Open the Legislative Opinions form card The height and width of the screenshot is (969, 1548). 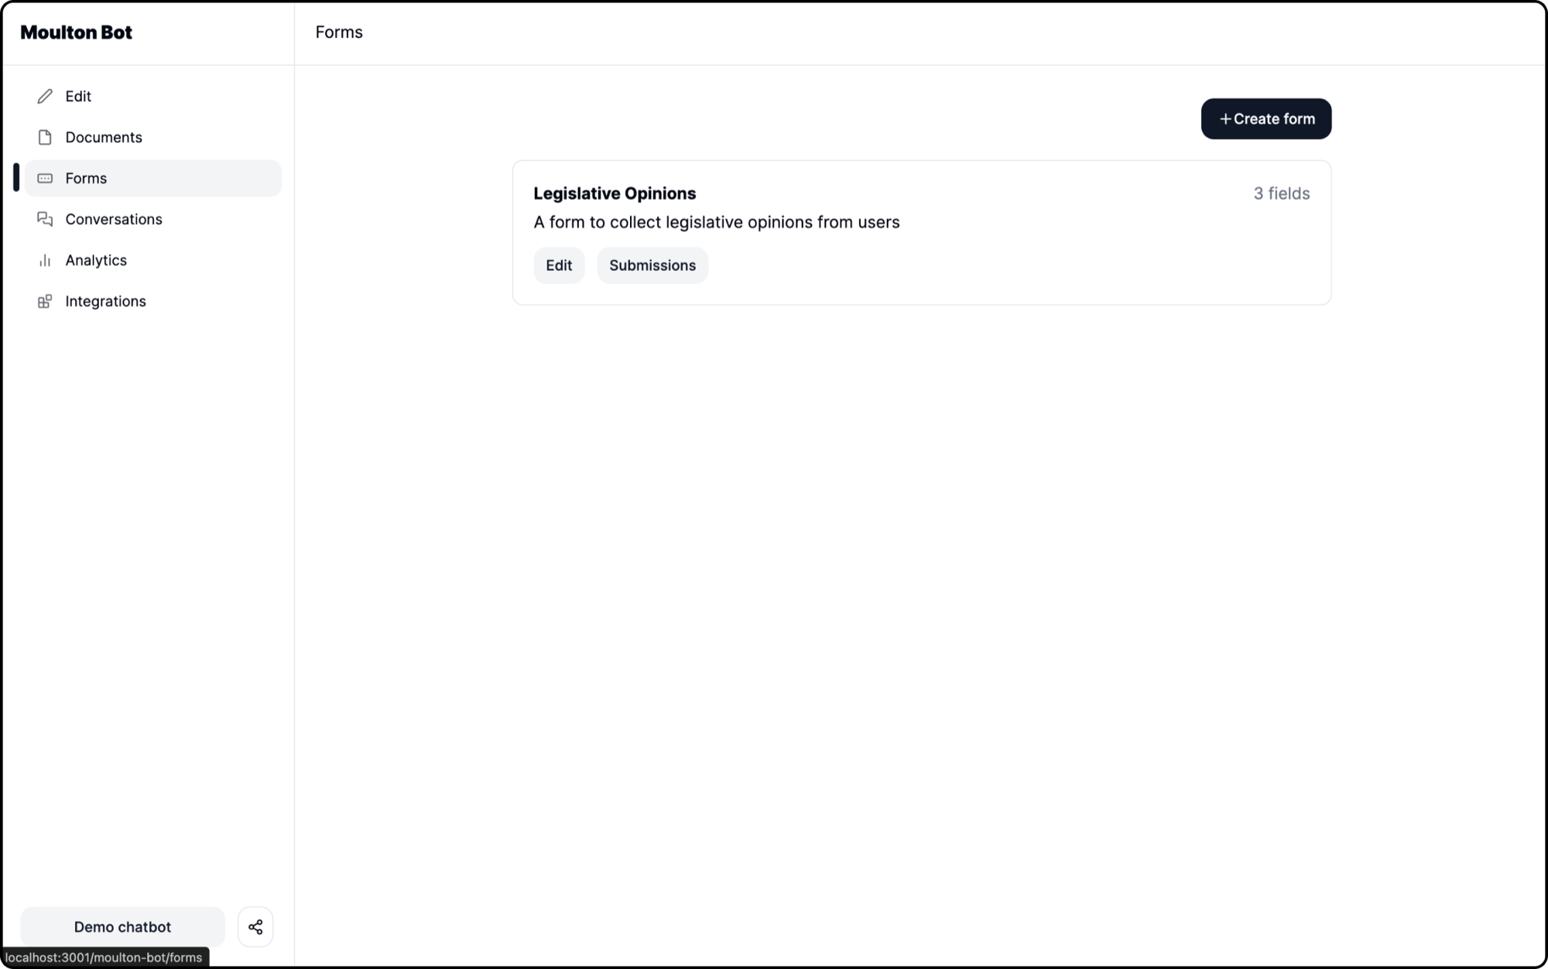coord(921,207)
